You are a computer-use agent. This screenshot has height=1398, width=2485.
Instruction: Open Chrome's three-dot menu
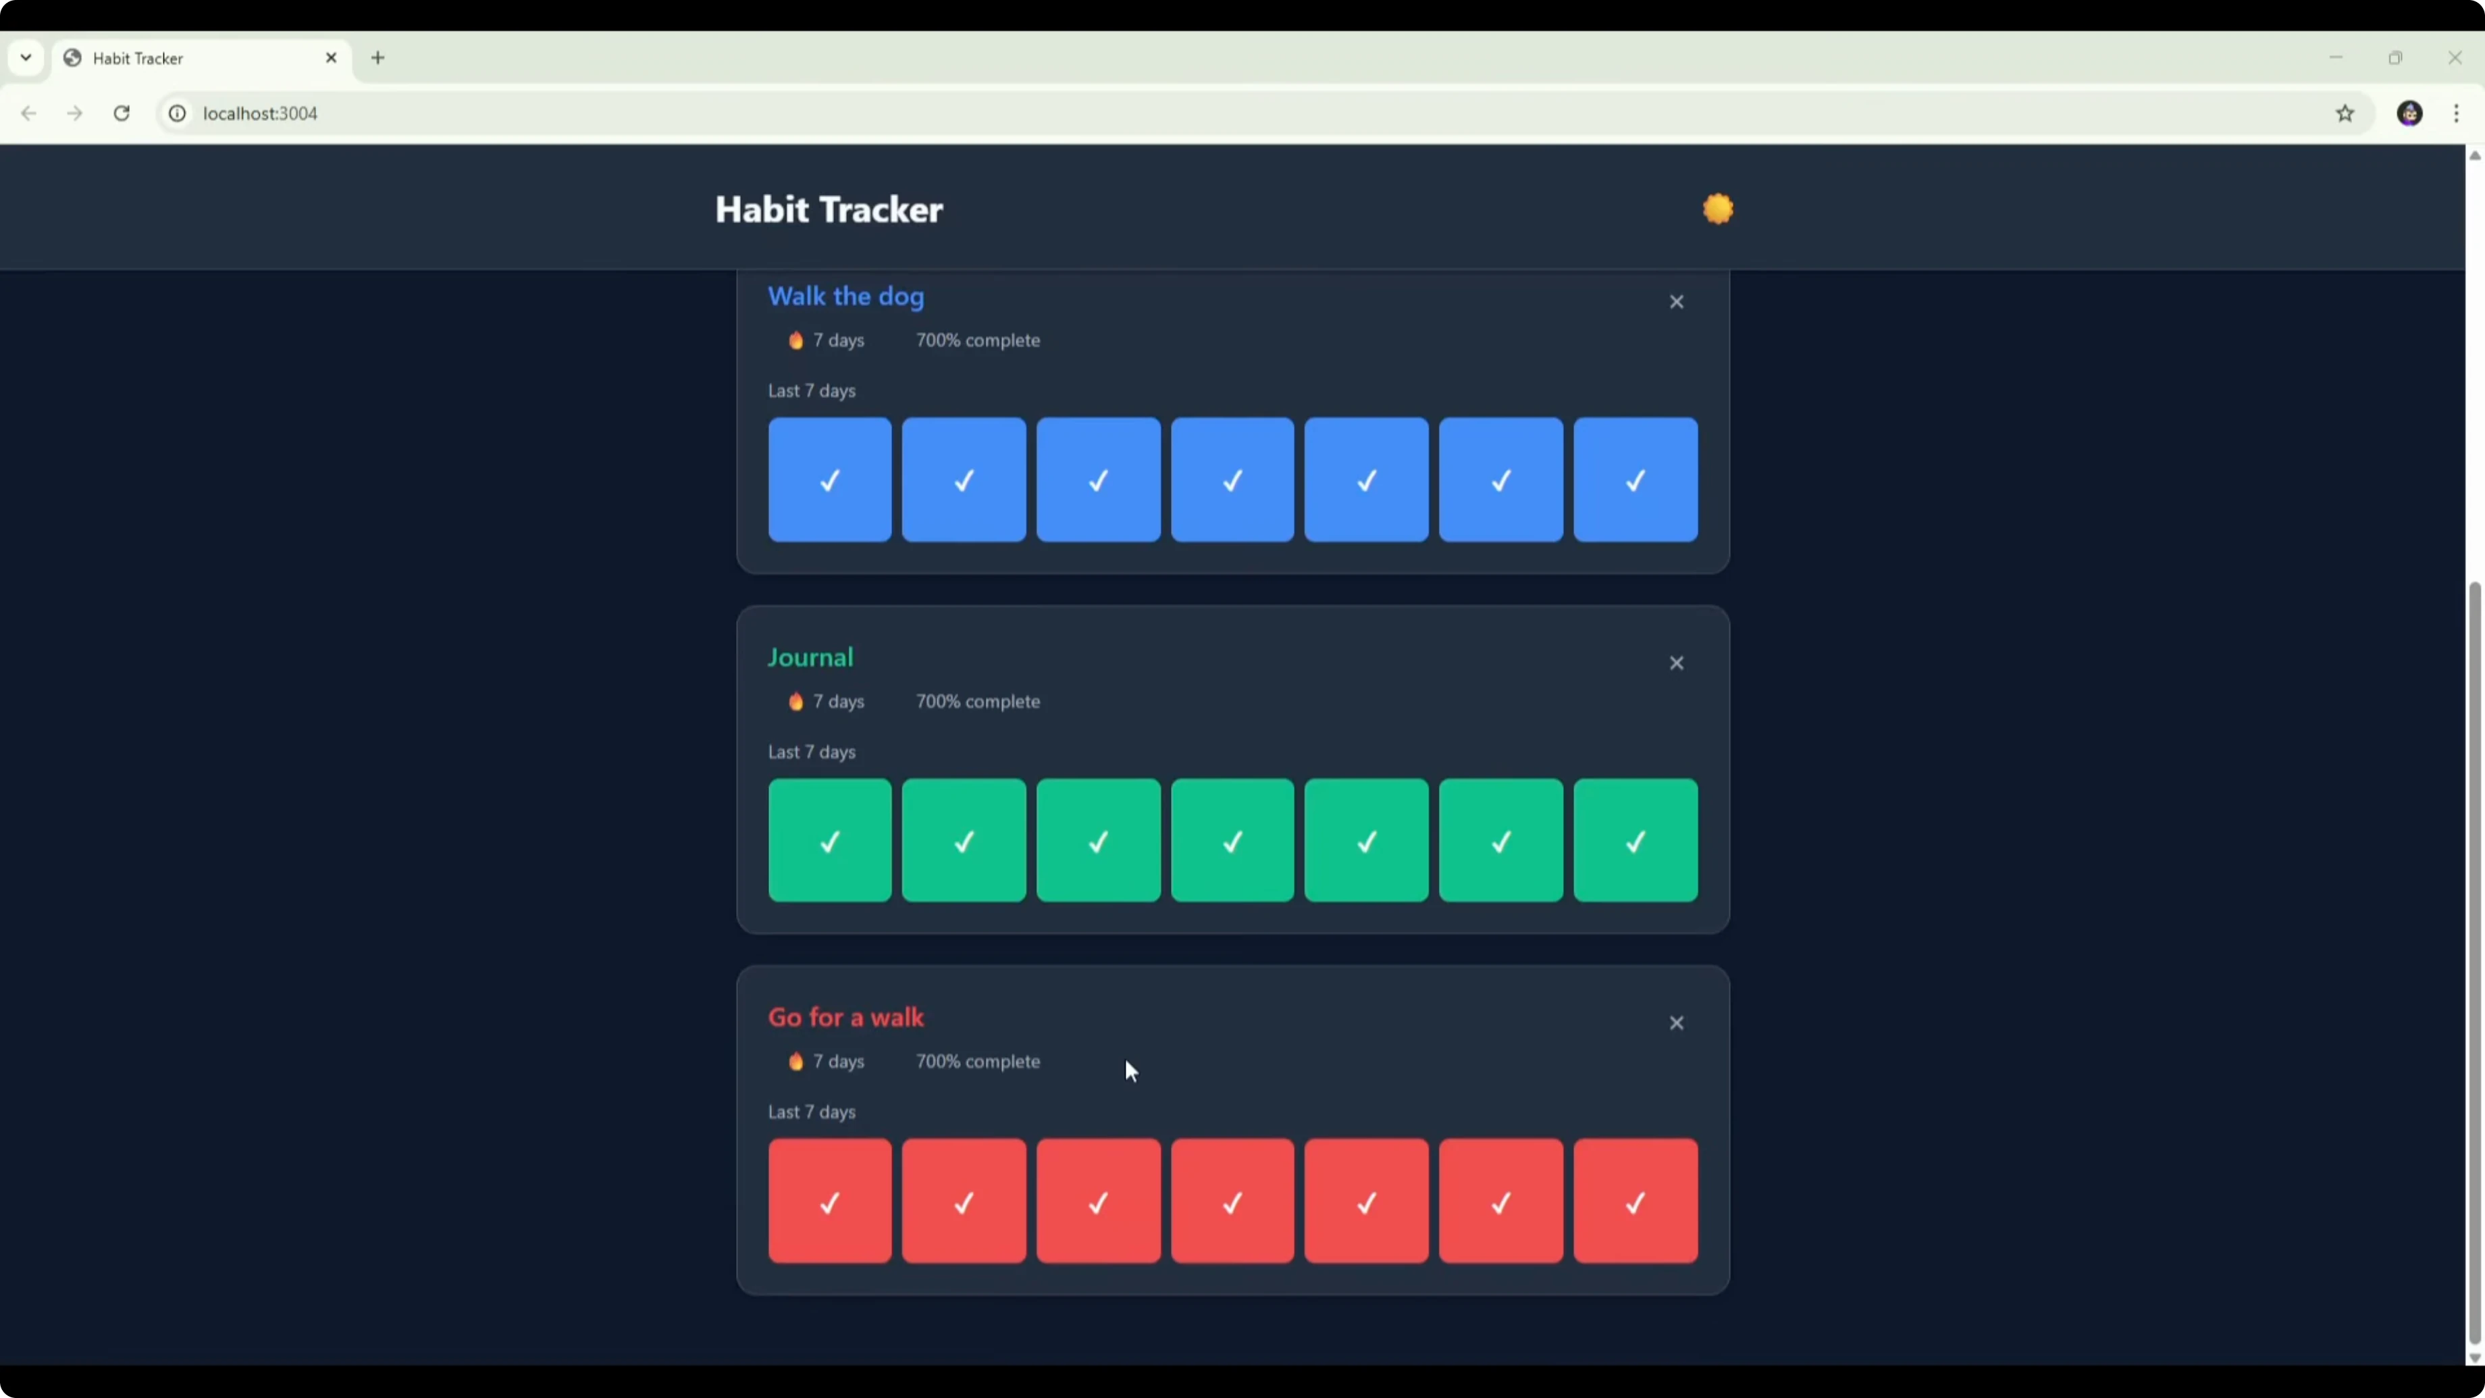2456,113
